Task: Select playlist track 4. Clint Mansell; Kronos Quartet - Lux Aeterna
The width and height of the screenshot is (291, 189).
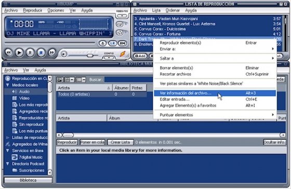Action: coord(207,24)
